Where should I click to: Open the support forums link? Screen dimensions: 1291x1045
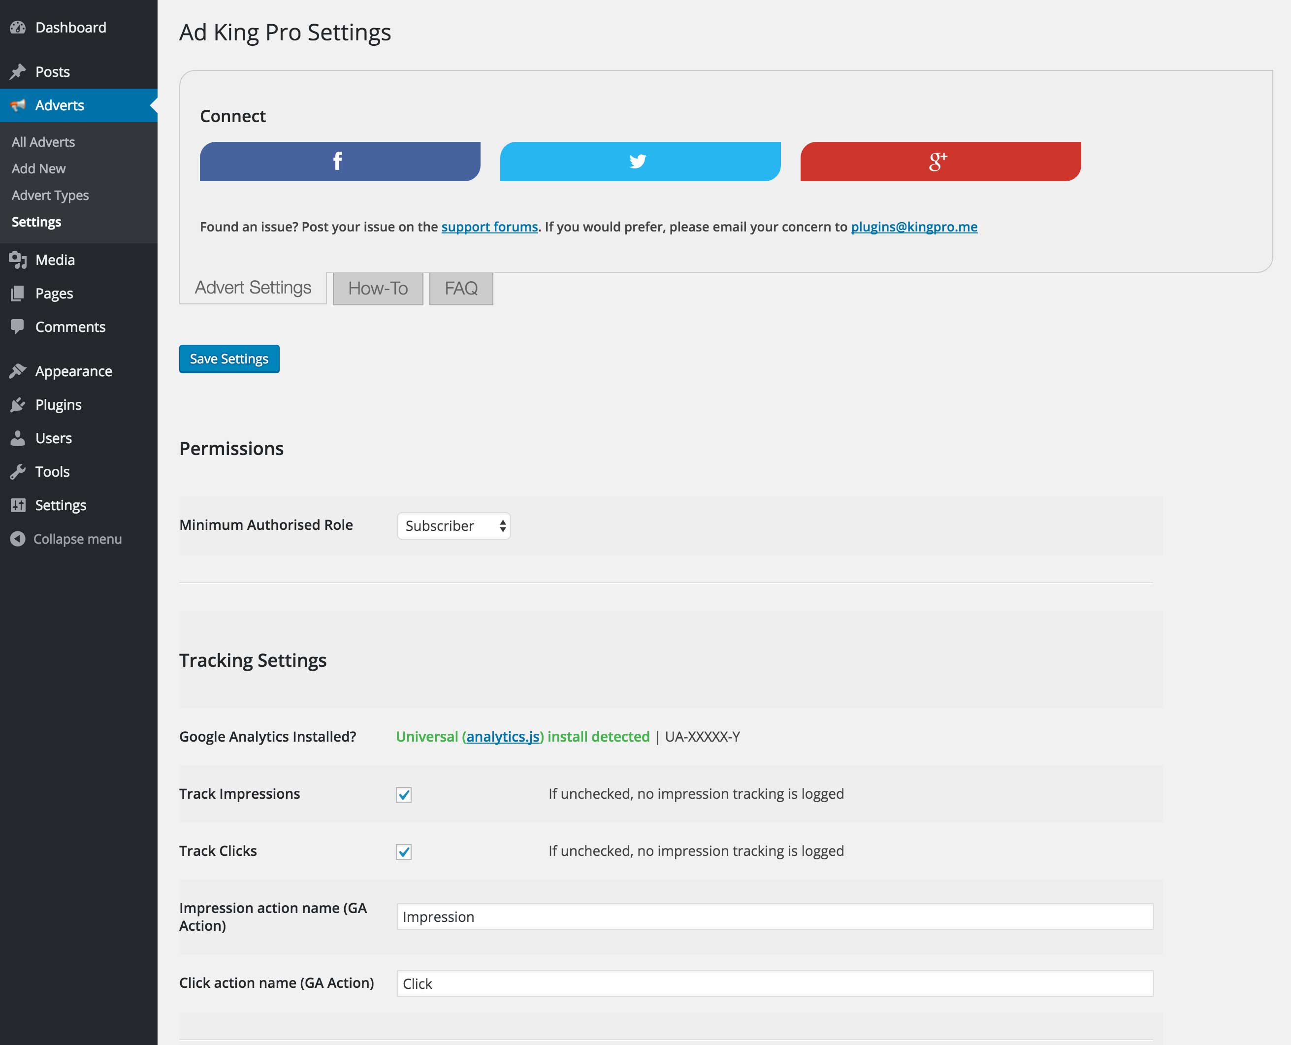pos(489,227)
